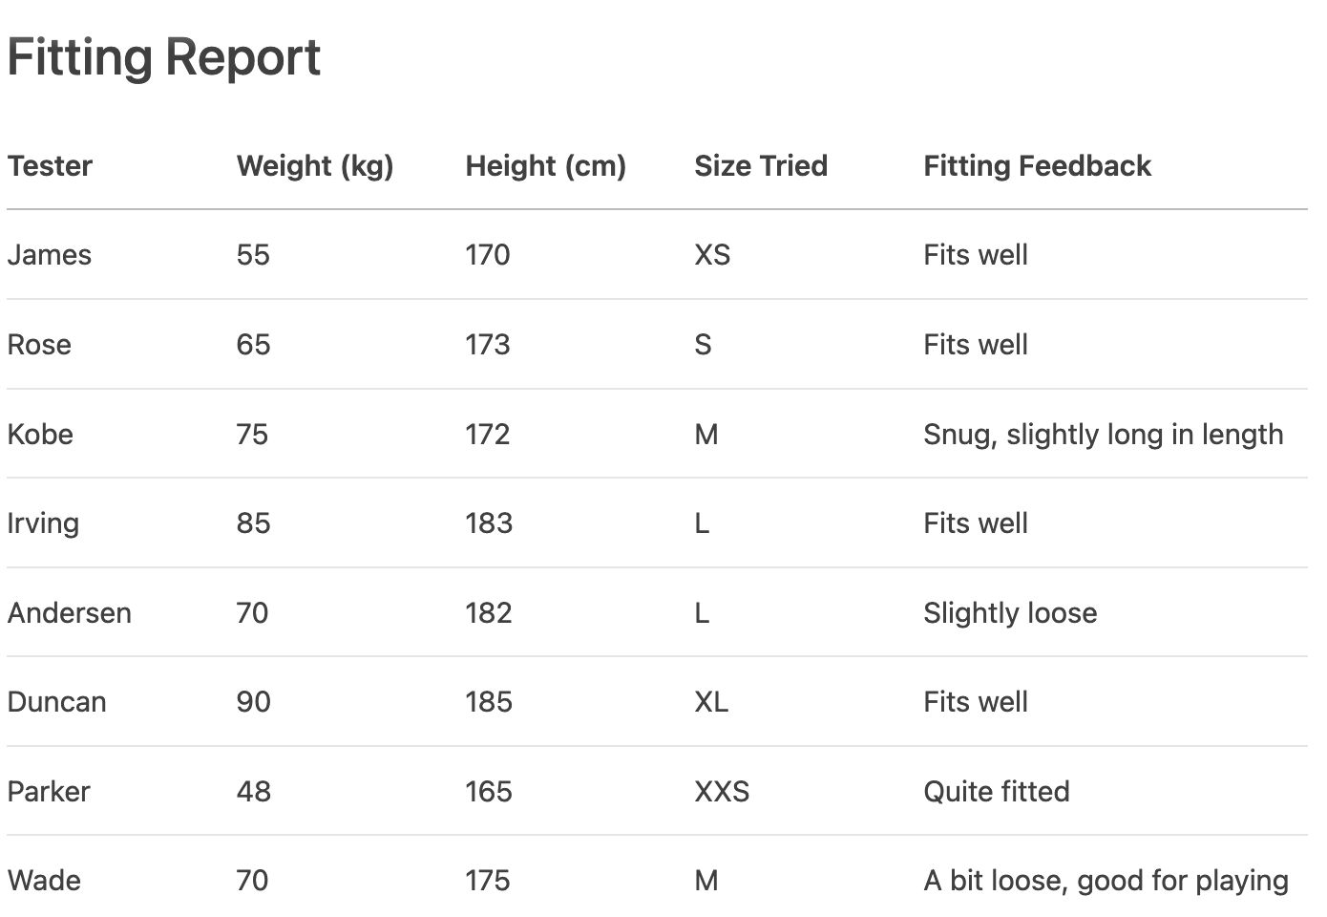Click the Fitting Report heading

(x=163, y=57)
